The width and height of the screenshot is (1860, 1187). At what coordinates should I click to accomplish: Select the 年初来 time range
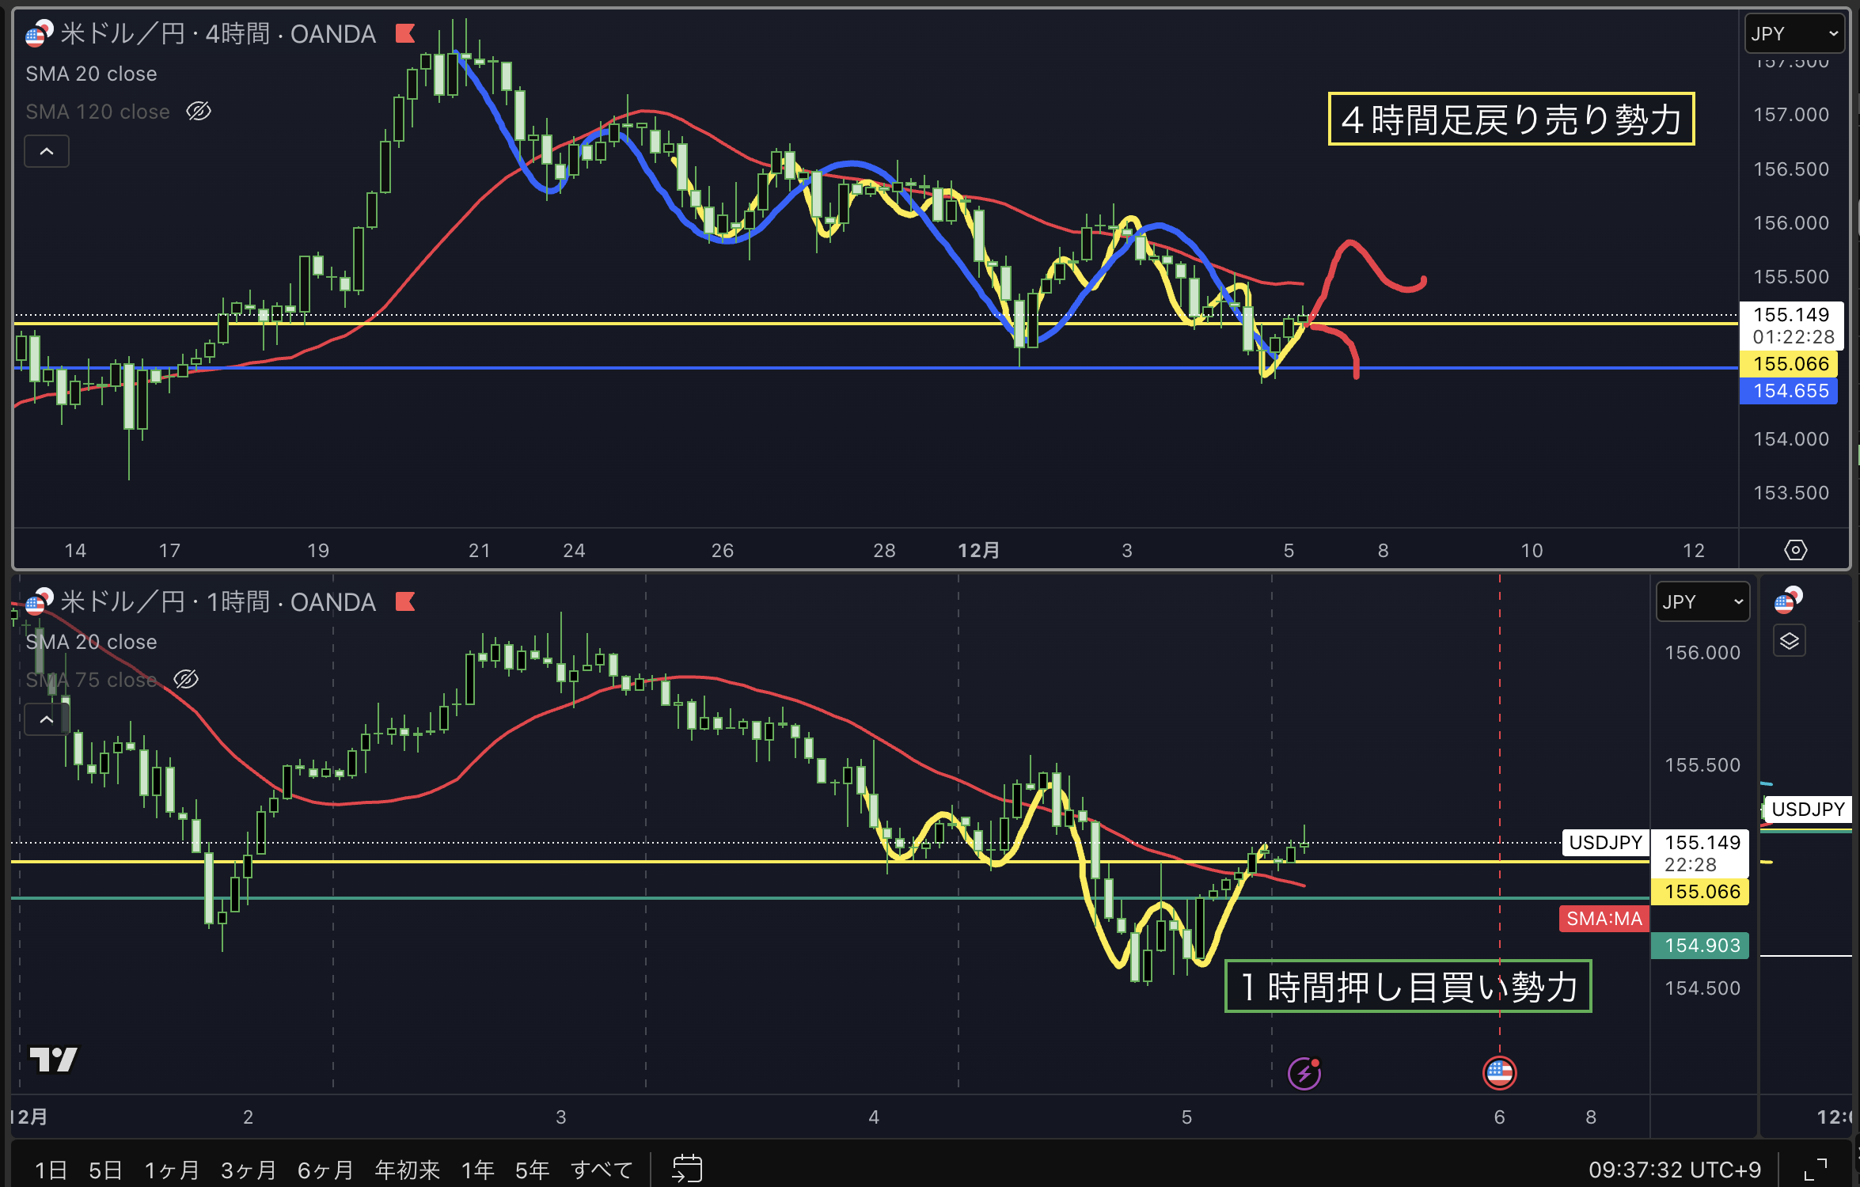[406, 1170]
